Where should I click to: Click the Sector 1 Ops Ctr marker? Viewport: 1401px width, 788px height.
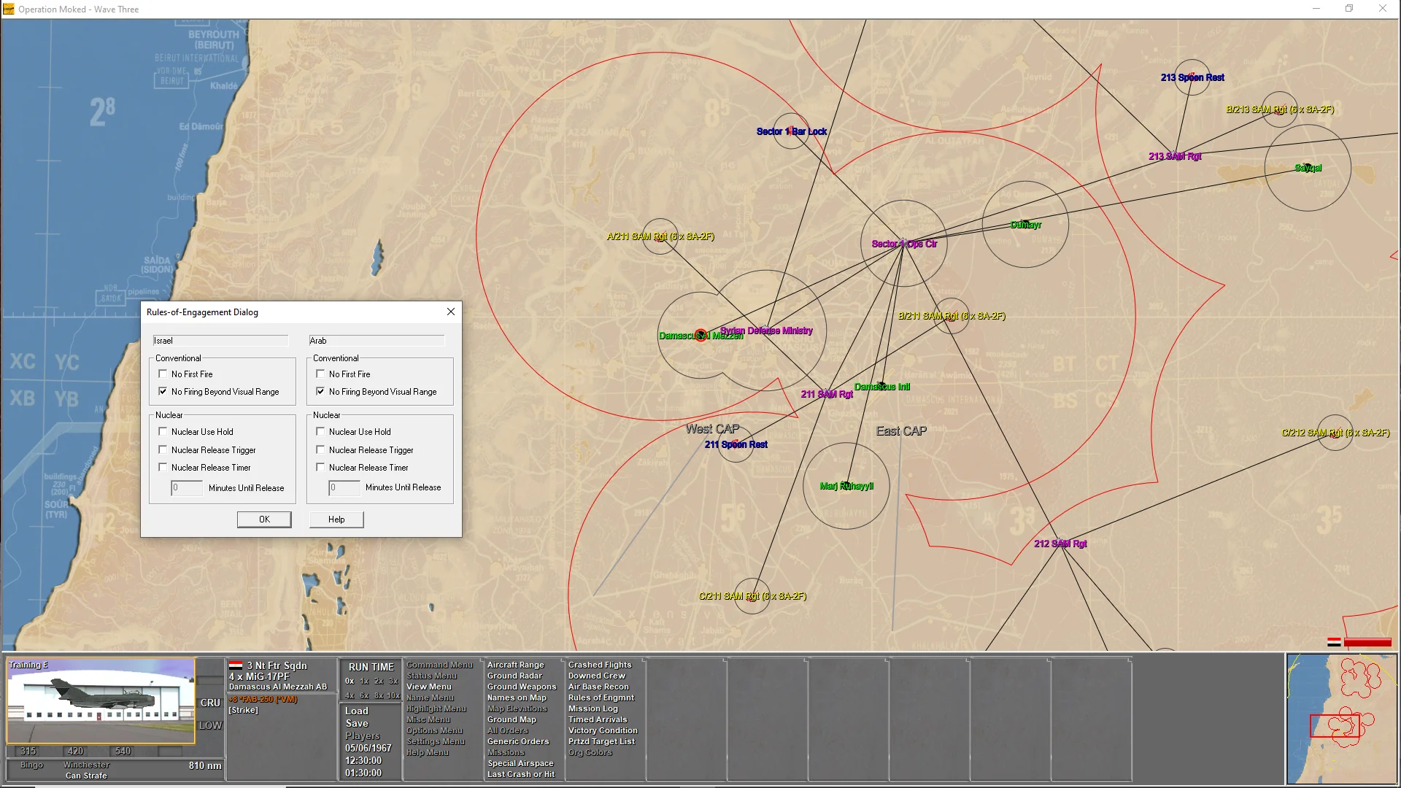tap(904, 244)
